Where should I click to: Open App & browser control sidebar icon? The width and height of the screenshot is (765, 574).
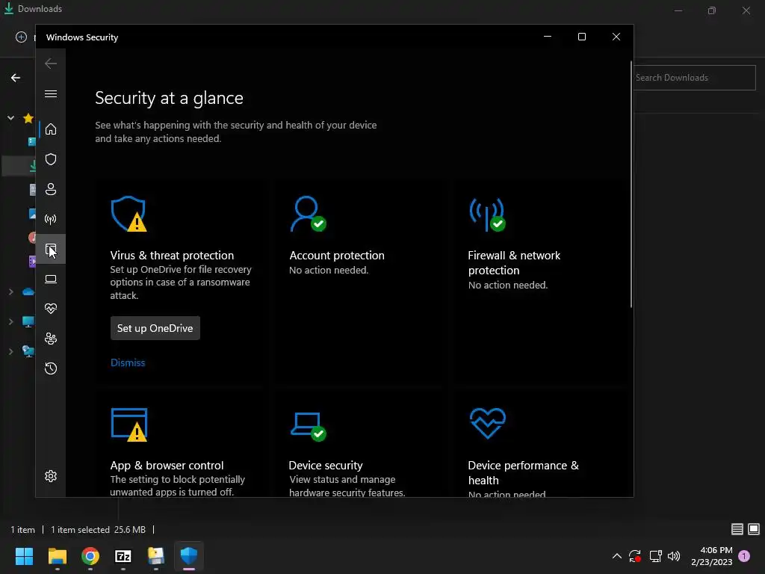point(51,250)
